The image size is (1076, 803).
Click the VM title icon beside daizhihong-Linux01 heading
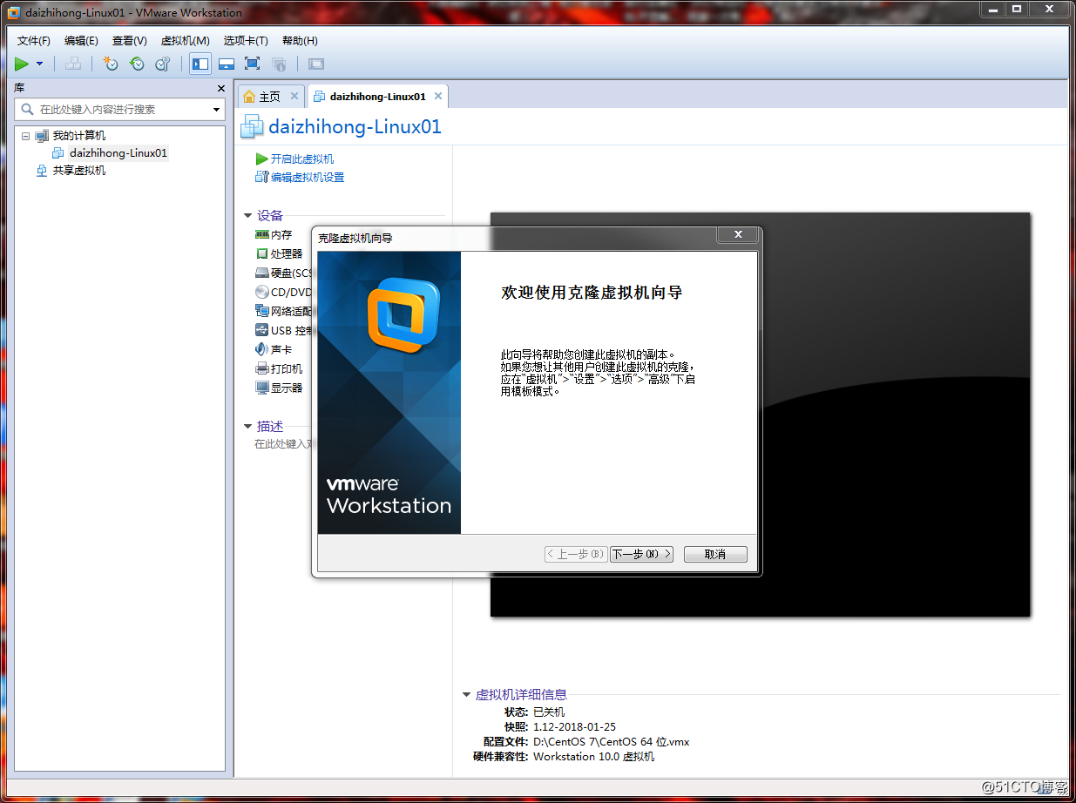coord(252,126)
